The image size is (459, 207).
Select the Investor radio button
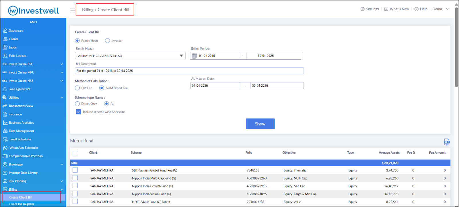click(107, 41)
